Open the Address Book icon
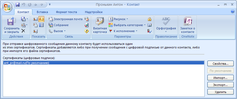This screenshot has height=99, width=237. (150, 25)
